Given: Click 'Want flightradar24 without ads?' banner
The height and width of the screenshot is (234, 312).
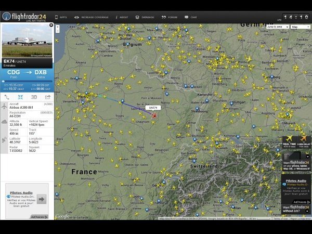Looking at the screenshot, I should click(296, 209).
